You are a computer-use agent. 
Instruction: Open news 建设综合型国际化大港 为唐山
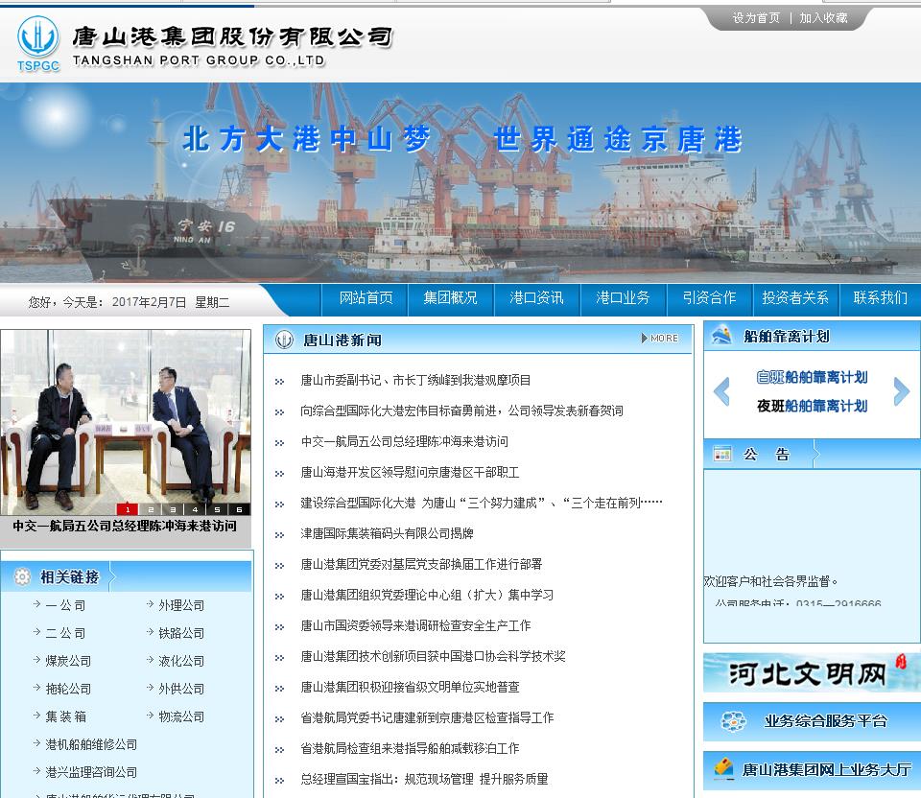(481, 503)
